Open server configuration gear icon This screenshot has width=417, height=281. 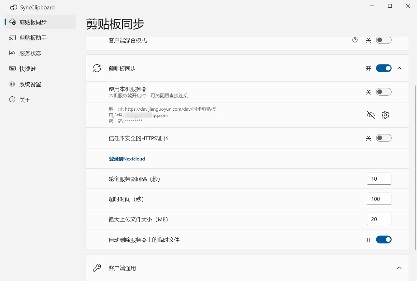pos(385,115)
